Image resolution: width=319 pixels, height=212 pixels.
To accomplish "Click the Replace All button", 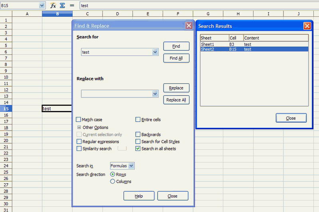I will pos(176,100).
